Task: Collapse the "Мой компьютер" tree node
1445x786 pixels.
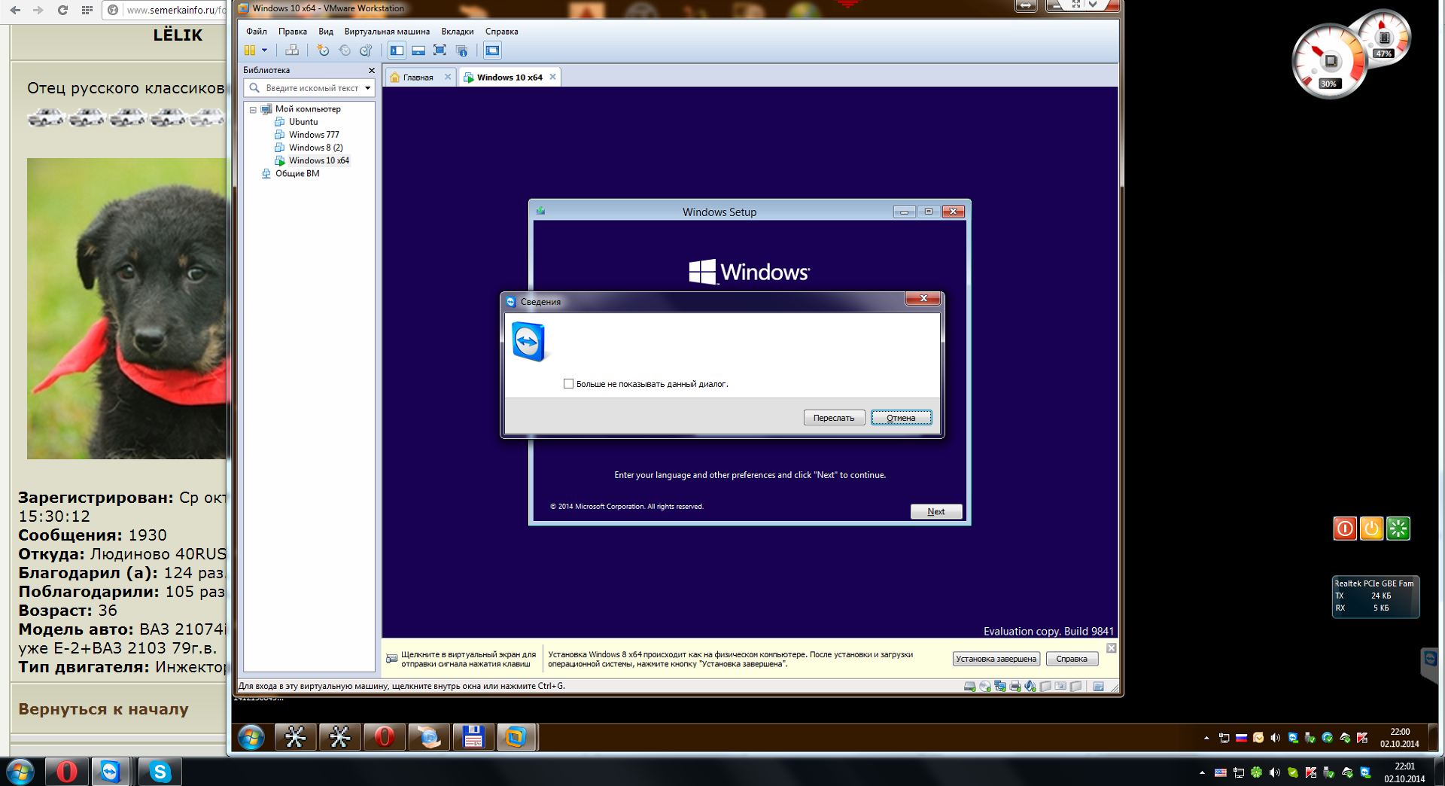Action: pos(253,109)
